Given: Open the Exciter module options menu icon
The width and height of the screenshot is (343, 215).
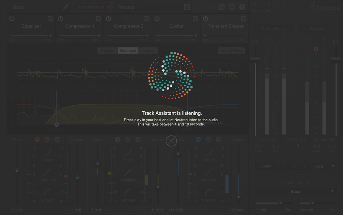Looking at the screenshot, I should coord(195,19).
